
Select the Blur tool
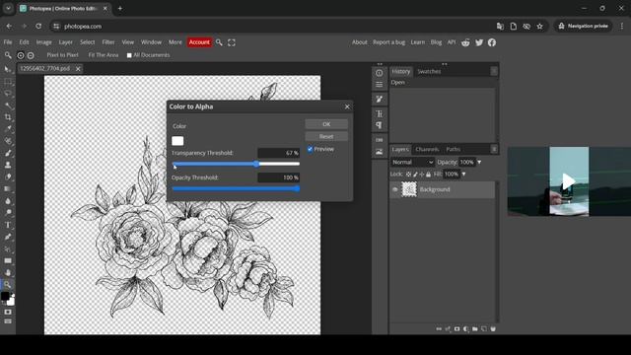(x=8, y=201)
